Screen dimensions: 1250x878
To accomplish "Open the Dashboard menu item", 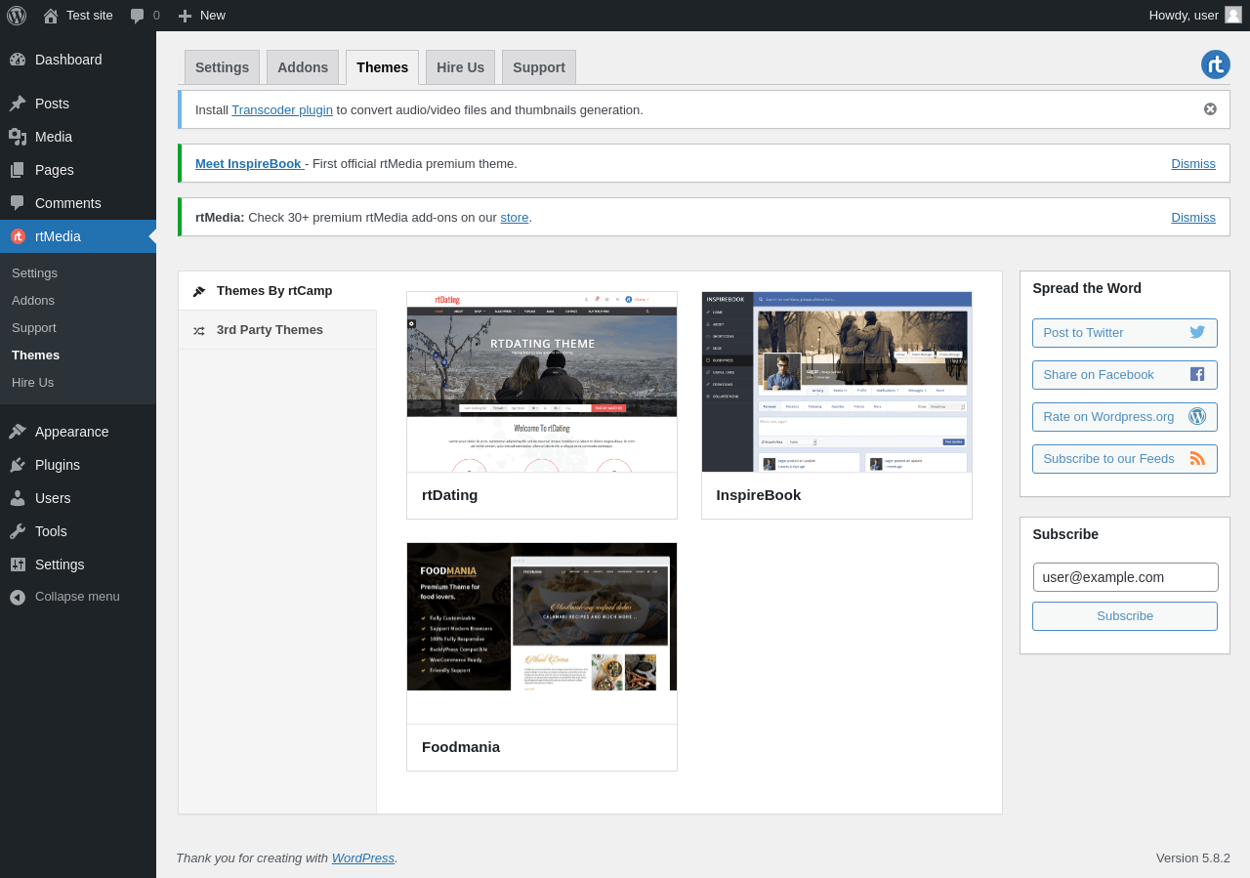I will point(68,60).
